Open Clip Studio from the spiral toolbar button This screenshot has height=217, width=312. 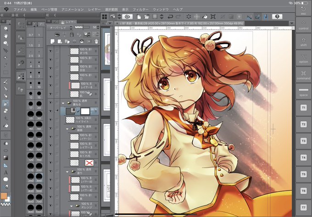(x=128, y=16)
